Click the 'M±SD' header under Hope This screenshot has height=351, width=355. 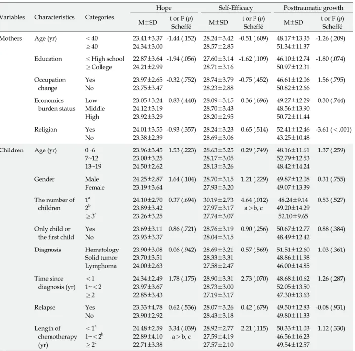pos(148,22)
